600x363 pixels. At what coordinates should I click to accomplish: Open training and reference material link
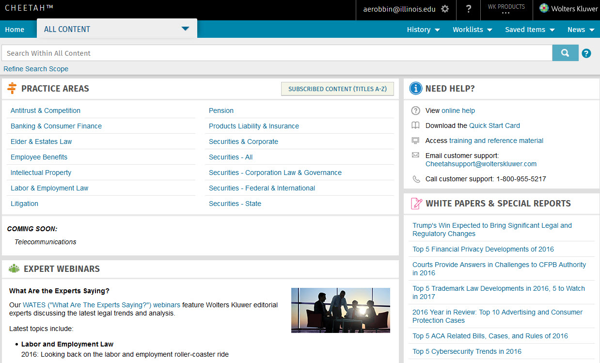click(496, 141)
